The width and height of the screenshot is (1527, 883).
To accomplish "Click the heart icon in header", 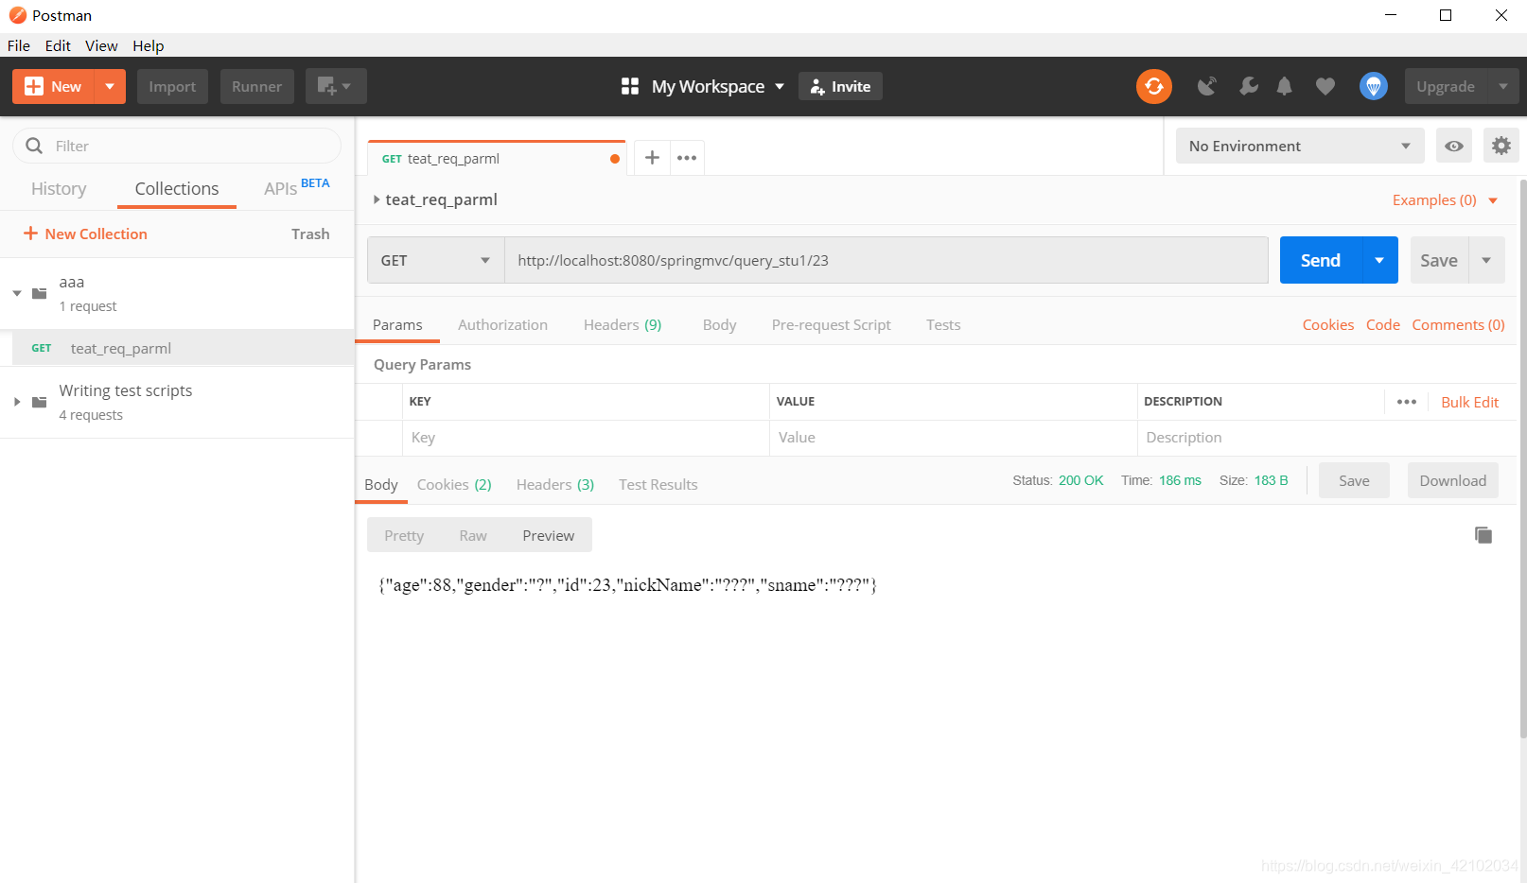I will pyautogui.click(x=1325, y=86).
